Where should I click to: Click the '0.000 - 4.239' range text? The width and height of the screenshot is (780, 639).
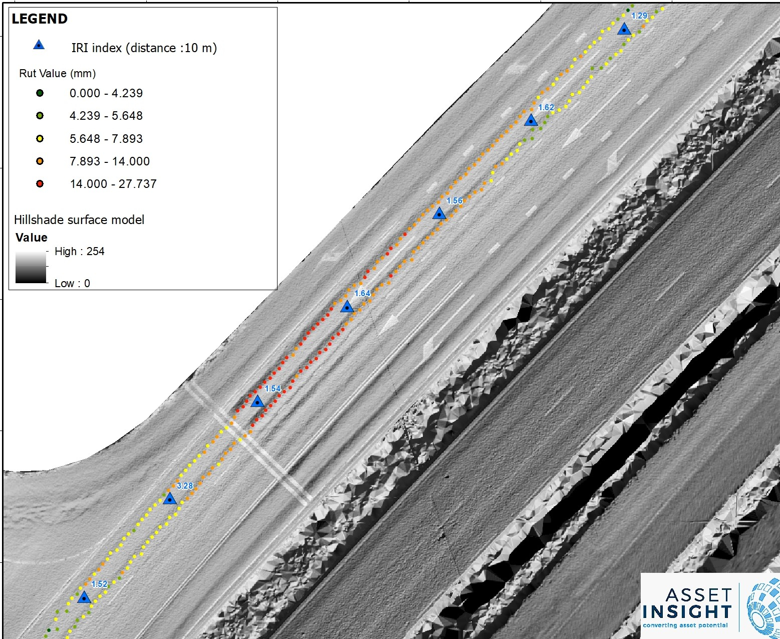(x=106, y=93)
